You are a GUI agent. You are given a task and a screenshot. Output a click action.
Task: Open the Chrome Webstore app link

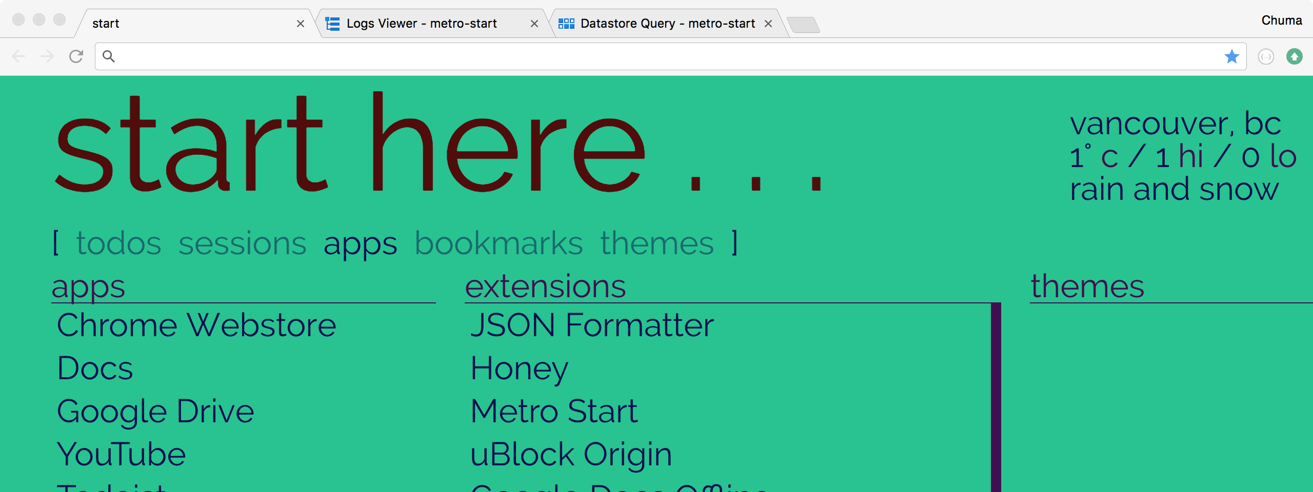196,325
